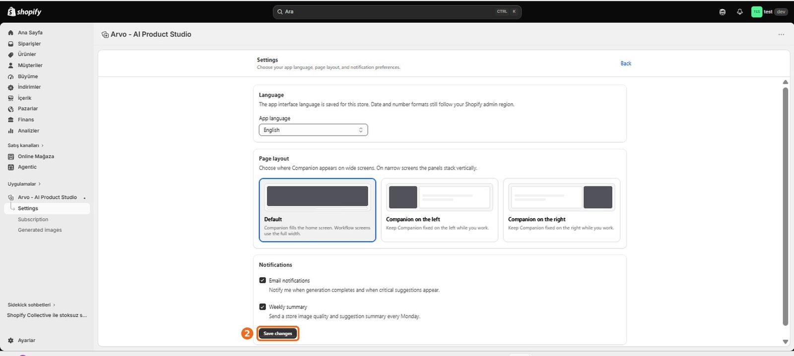Click the Companion on the right preview thumbnail

pos(562,197)
